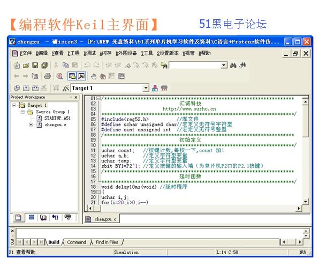This screenshot has height=266, width=318.
Task: Switch to the Find in Files tab
Action: point(107,242)
